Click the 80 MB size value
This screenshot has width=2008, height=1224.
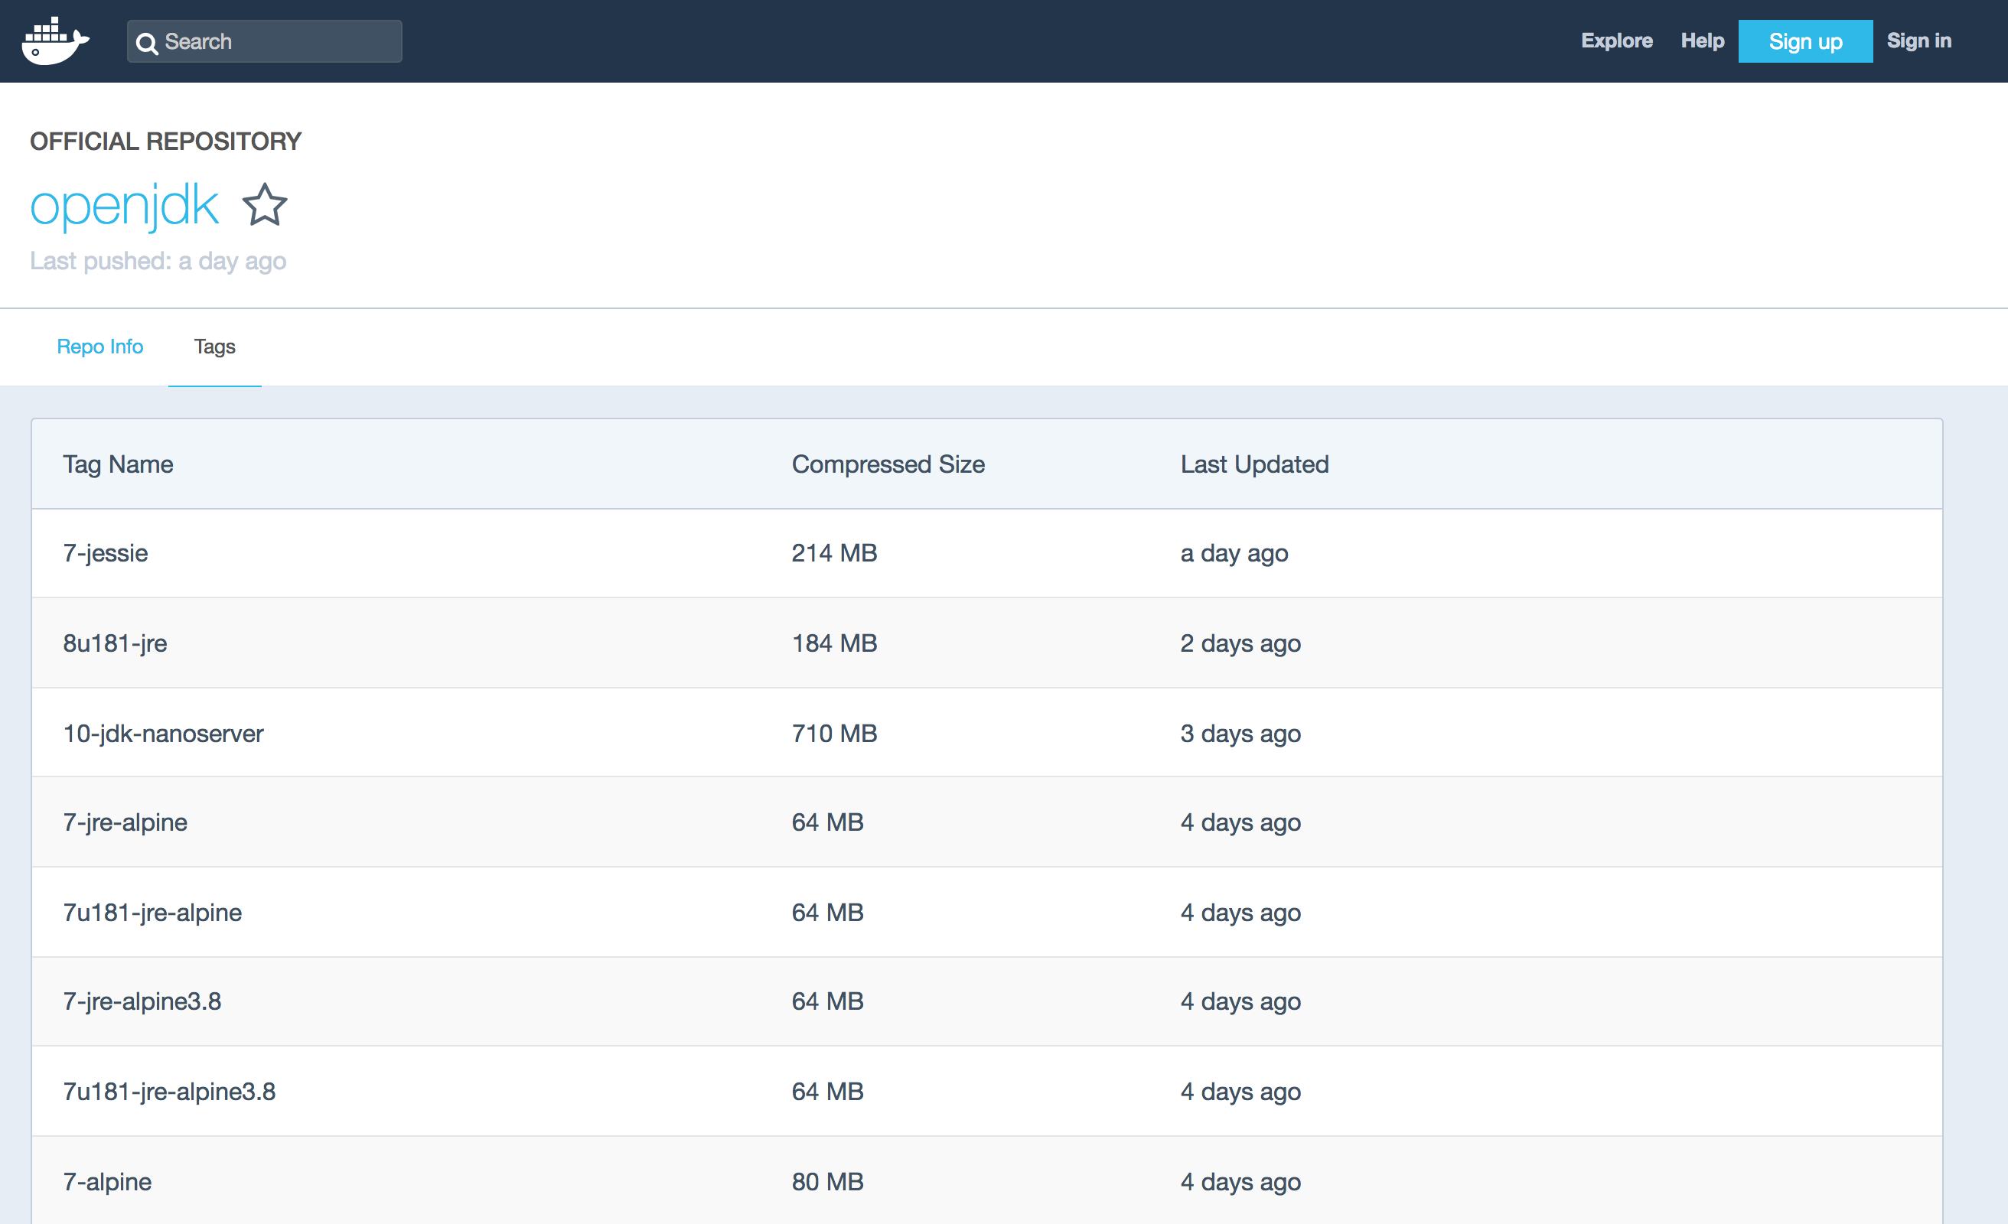(x=827, y=1183)
